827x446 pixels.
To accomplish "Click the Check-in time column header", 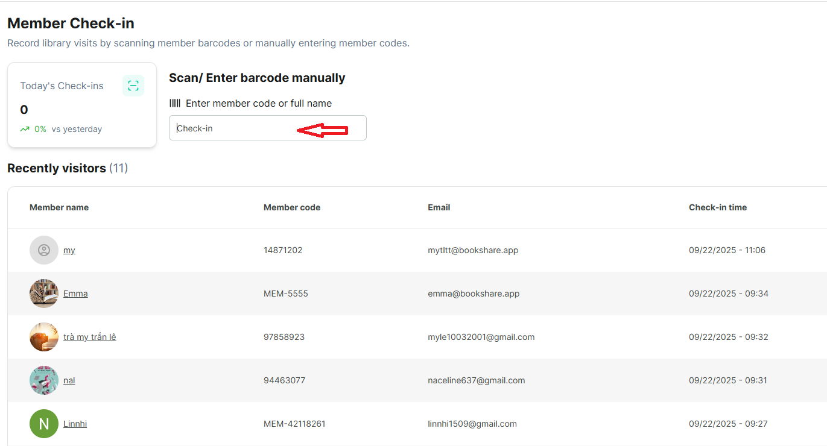I will click(x=718, y=207).
